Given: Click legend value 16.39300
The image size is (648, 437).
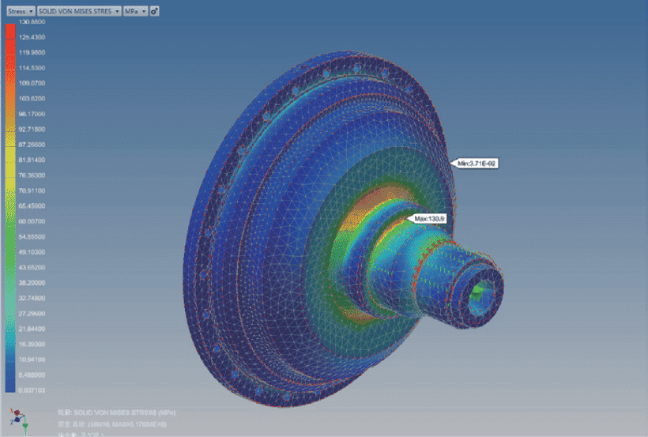Looking at the screenshot, I should coord(32,344).
